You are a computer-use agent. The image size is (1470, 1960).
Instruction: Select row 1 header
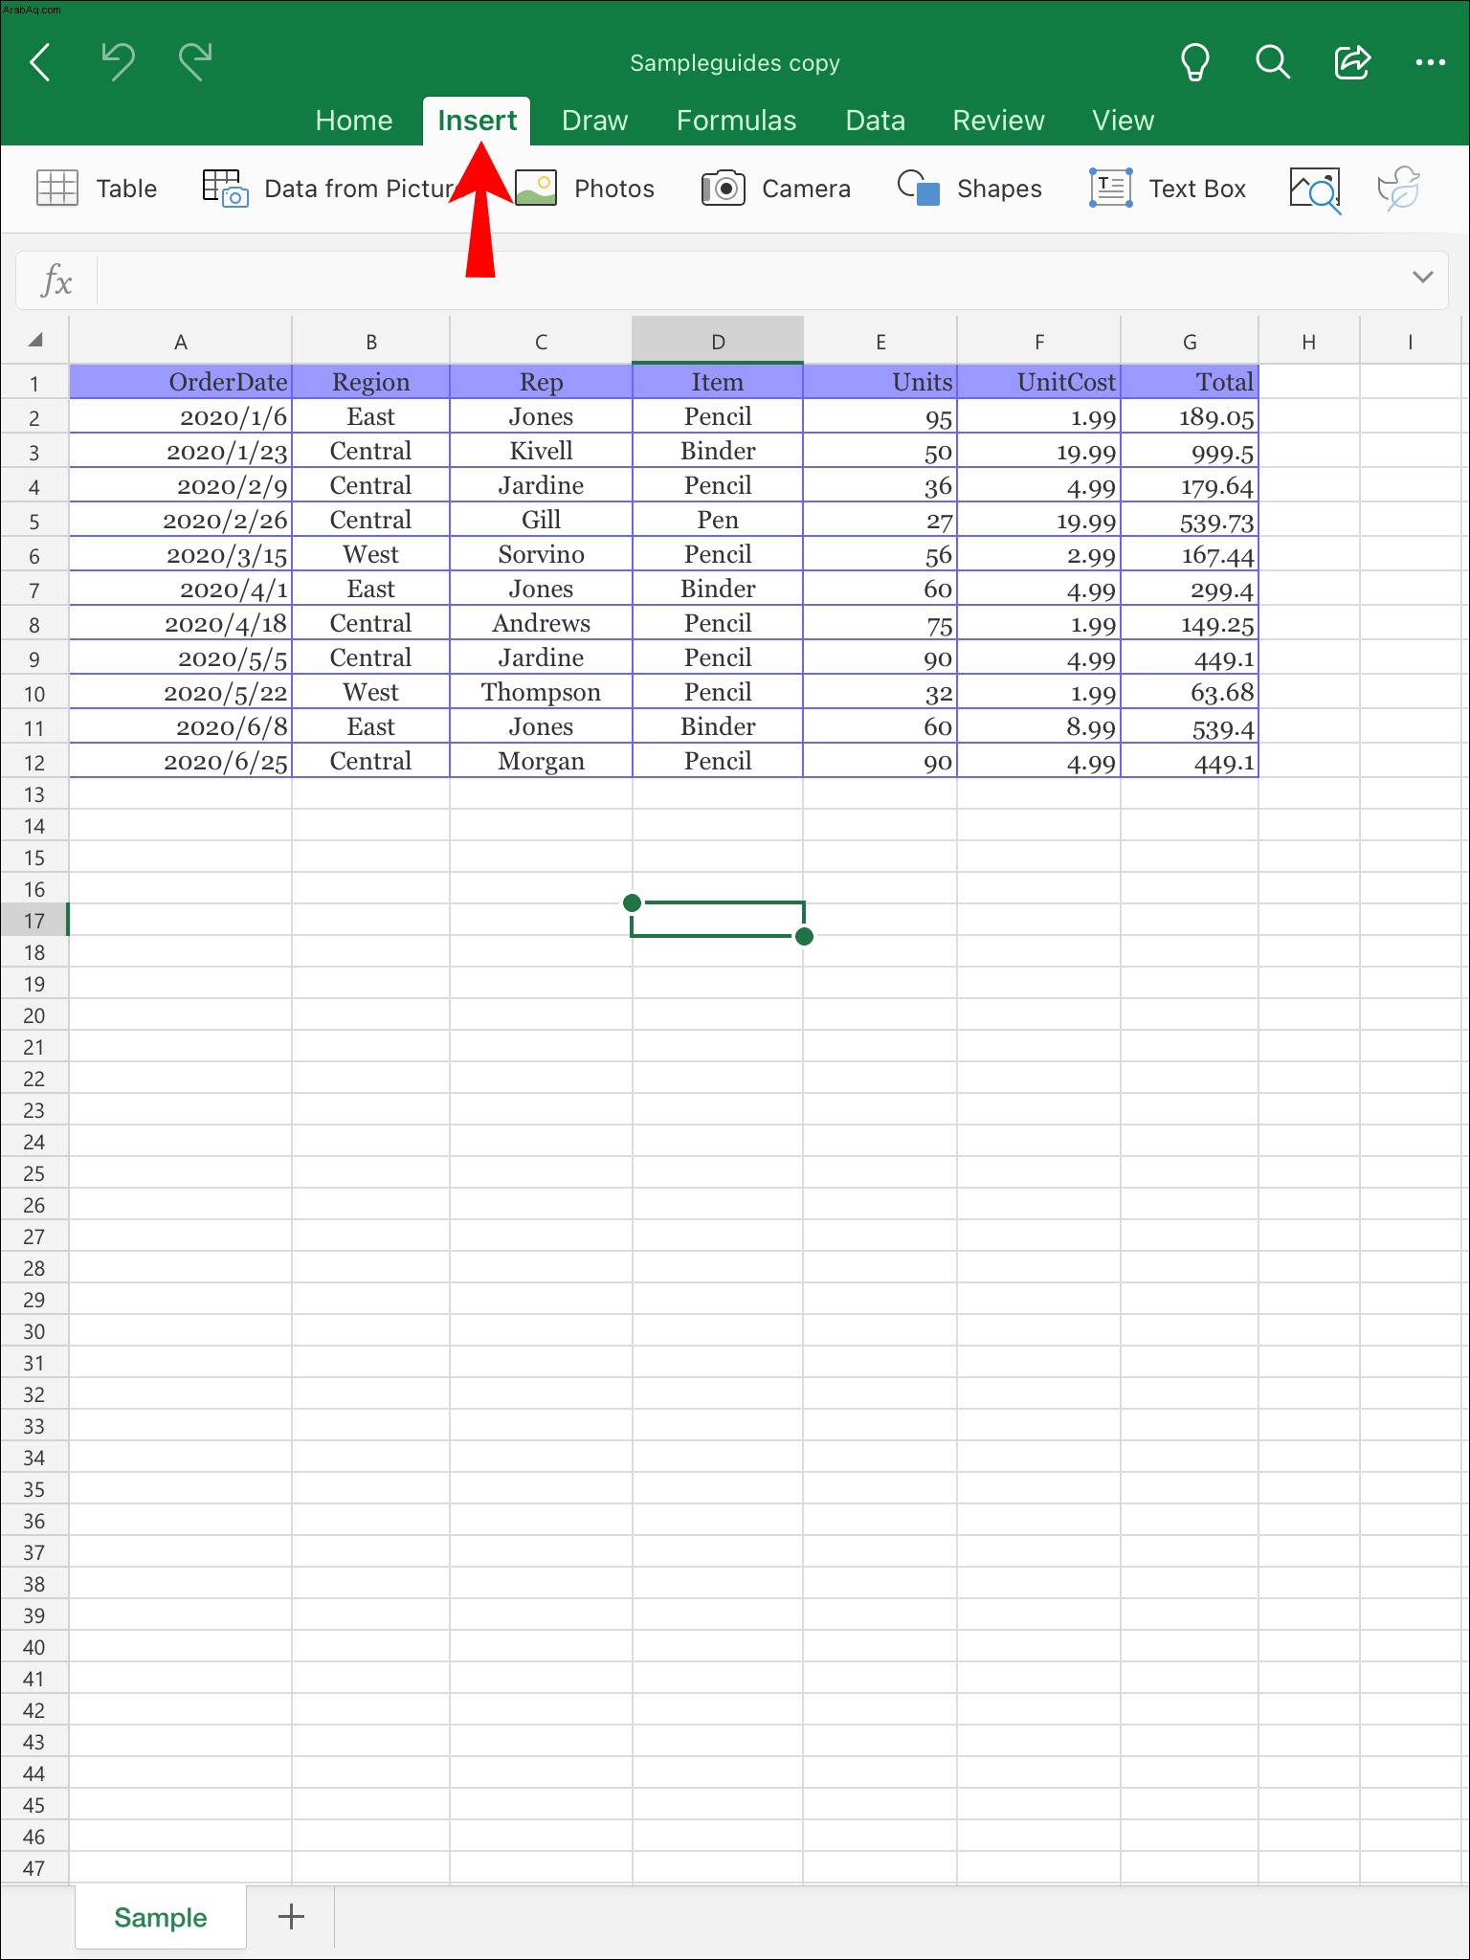click(x=34, y=383)
